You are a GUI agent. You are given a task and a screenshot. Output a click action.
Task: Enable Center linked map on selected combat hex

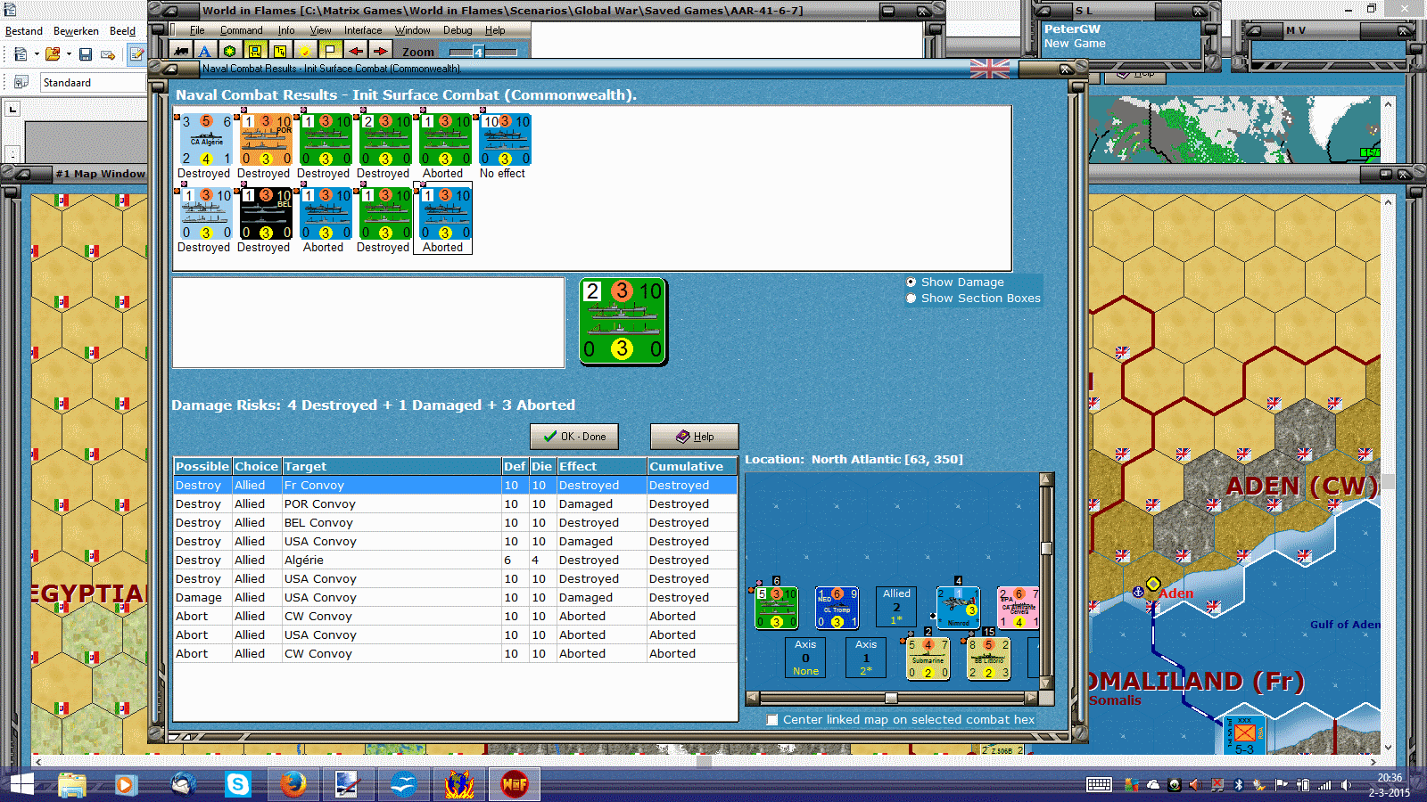point(772,720)
